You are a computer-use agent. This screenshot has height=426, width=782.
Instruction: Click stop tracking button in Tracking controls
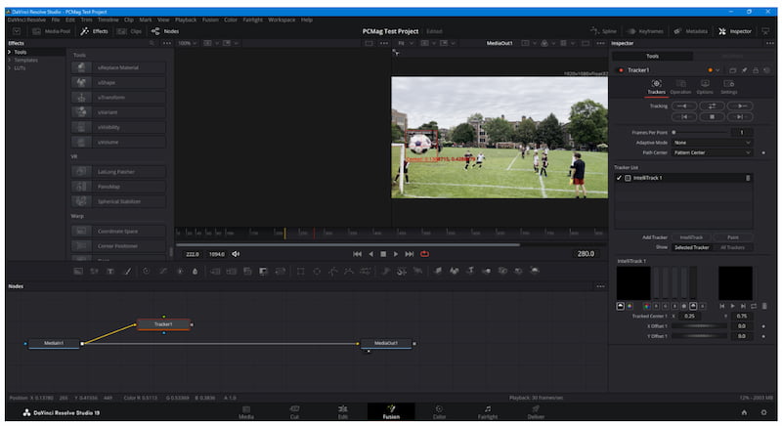pos(713,116)
